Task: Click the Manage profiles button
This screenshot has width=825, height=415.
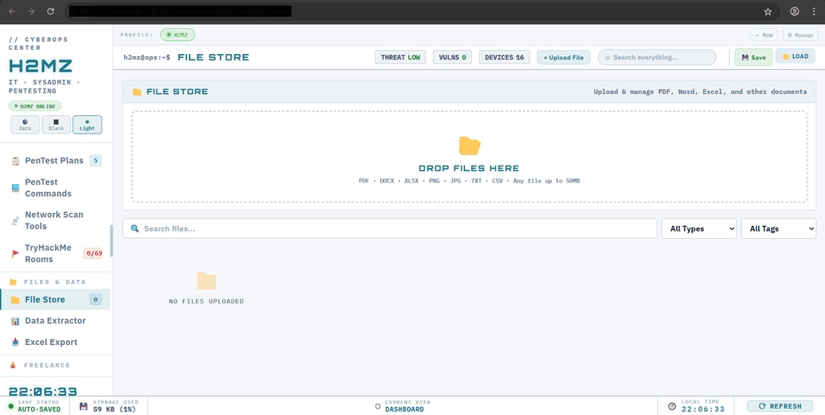Action: [x=800, y=35]
